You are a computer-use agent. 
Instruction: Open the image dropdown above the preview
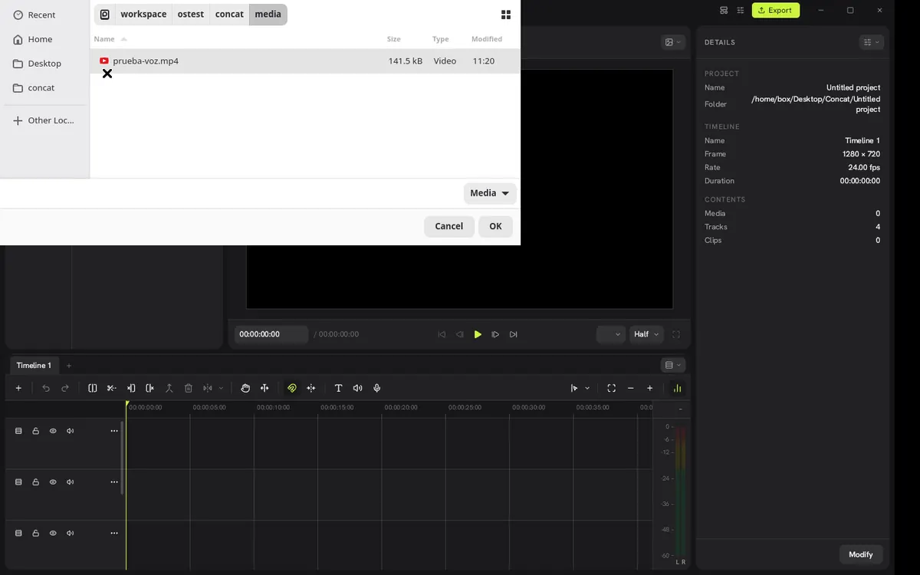[673, 42]
